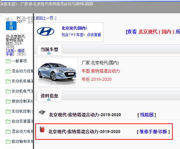The image size is (180, 149).
Task: Select the 资料信息 tab
Action: 49,96
